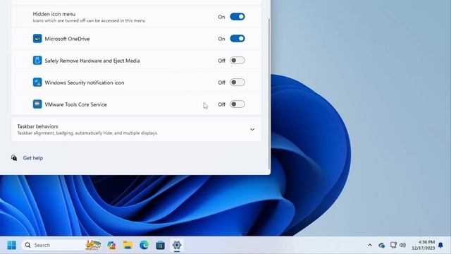Click the search highlight image in the search box
Screen dimensions: 451x254
pos(93,245)
